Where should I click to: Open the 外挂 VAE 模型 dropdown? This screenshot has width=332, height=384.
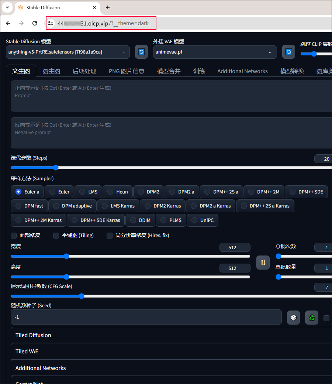215,52
